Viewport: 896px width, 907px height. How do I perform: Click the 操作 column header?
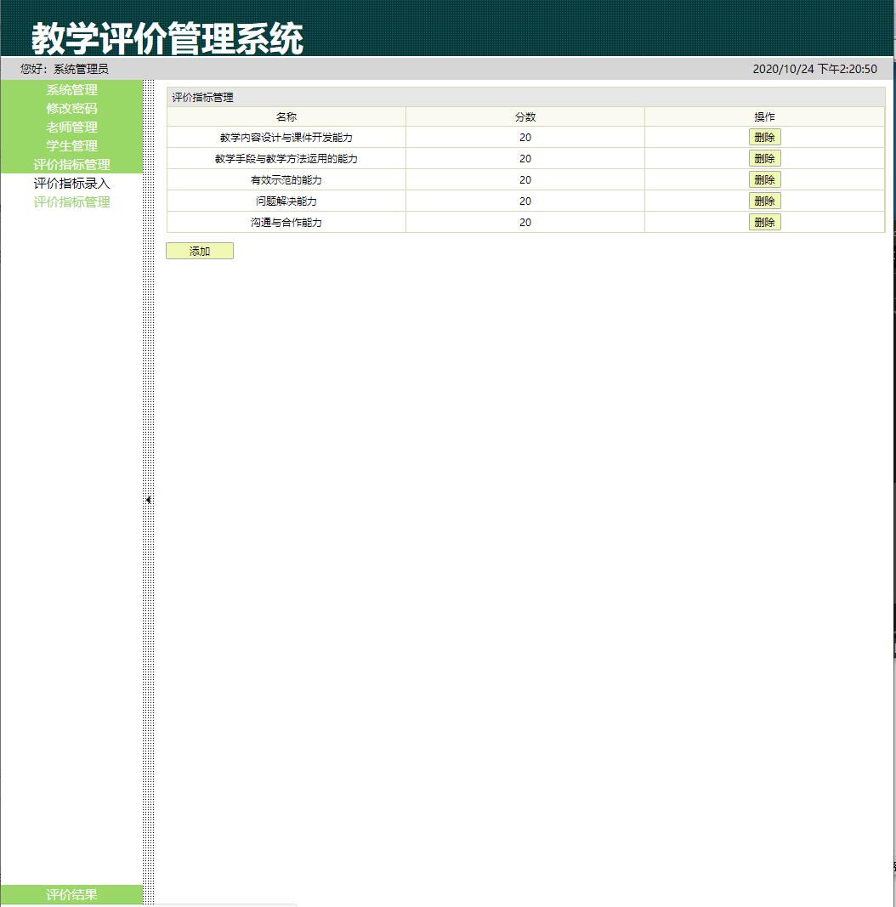(x=763, y=116)
